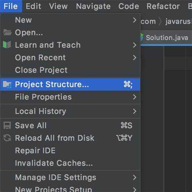Click the Reload All from Disk refresh icon
This screenshot has width=192, height=192.
[7, 138]
